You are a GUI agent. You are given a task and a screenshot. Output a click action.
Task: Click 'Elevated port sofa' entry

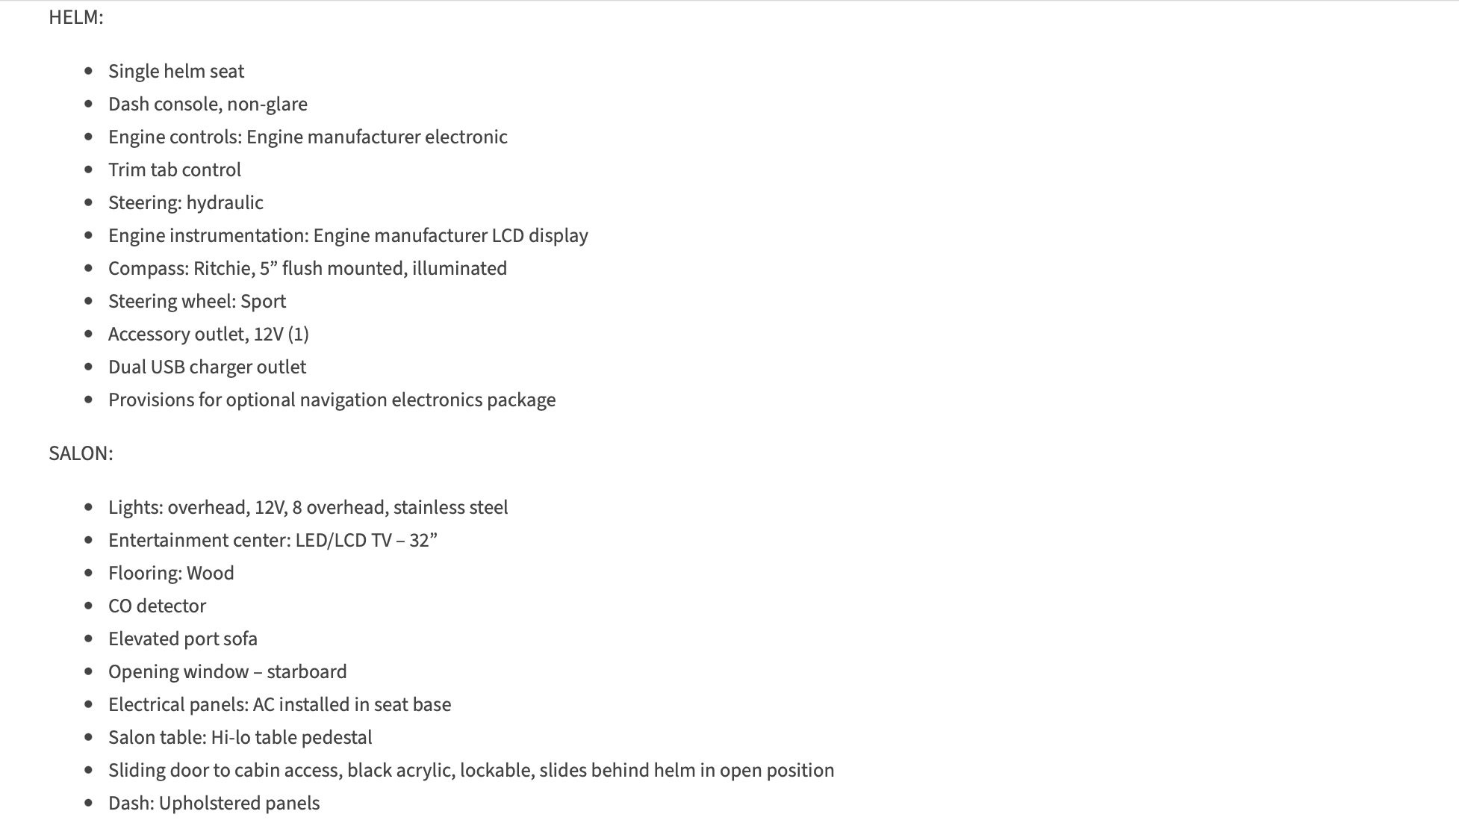183,639
